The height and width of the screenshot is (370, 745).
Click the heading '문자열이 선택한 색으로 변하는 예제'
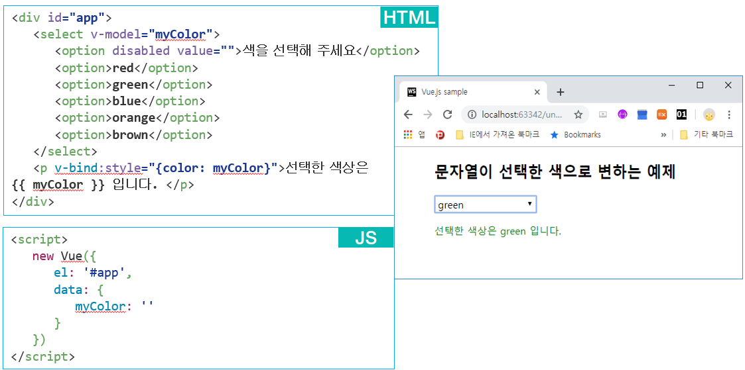(x=555, y=172)
